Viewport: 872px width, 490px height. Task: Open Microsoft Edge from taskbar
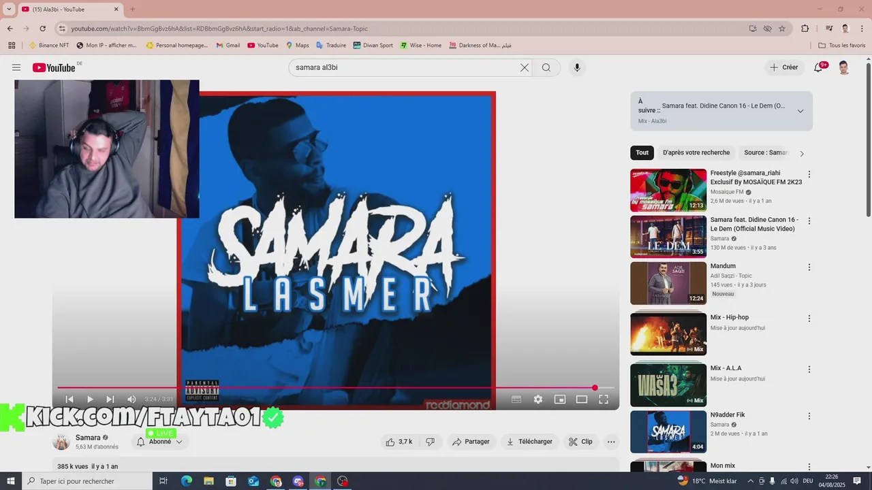coord(187,481)
